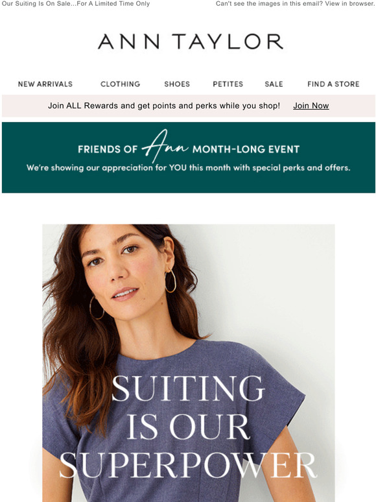
Task: Click the IS OUR line in headline
Action: (188, 427)
